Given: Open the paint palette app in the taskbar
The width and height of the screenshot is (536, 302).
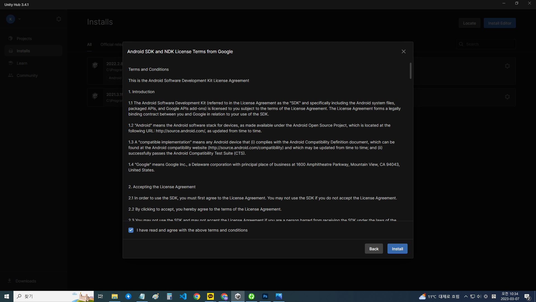Looking at the screenshot, I should 156,296.
